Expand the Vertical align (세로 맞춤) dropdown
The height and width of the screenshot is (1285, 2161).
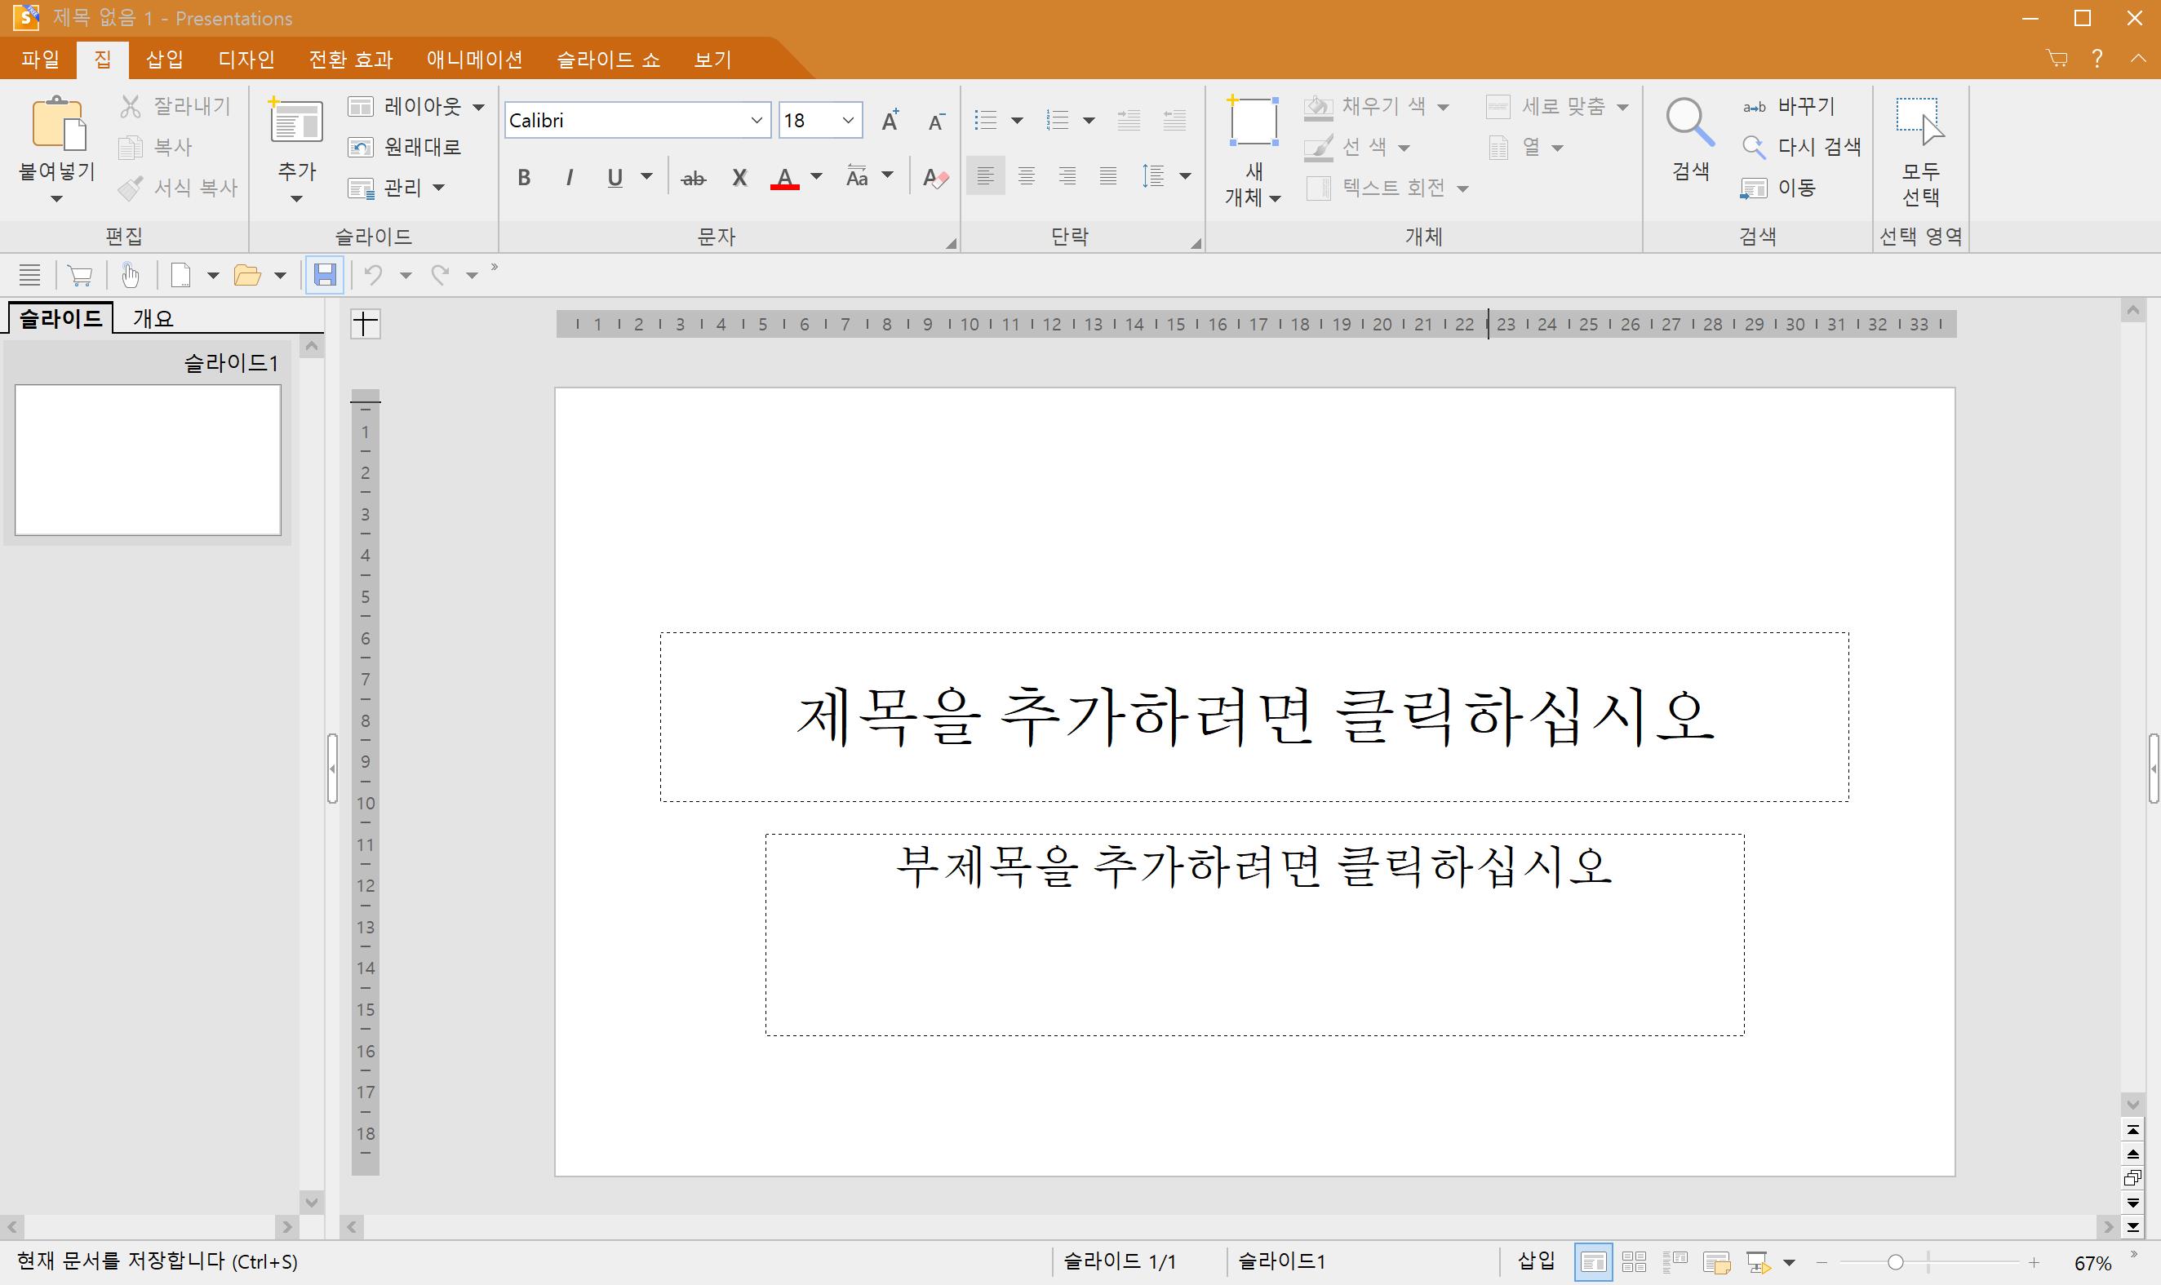(1622, 108)
